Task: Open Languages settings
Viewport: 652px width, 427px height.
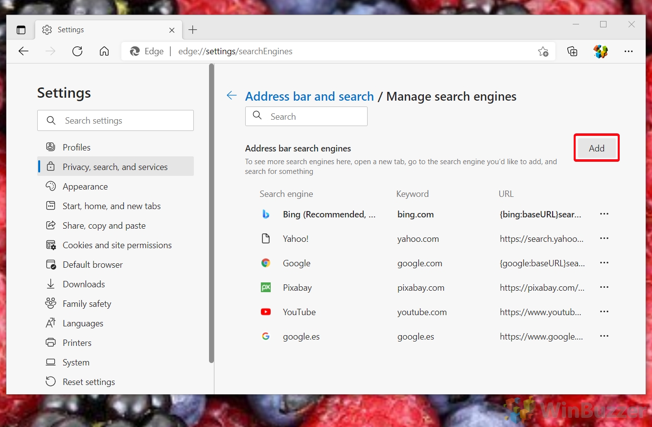Action: tap(116, 323)
